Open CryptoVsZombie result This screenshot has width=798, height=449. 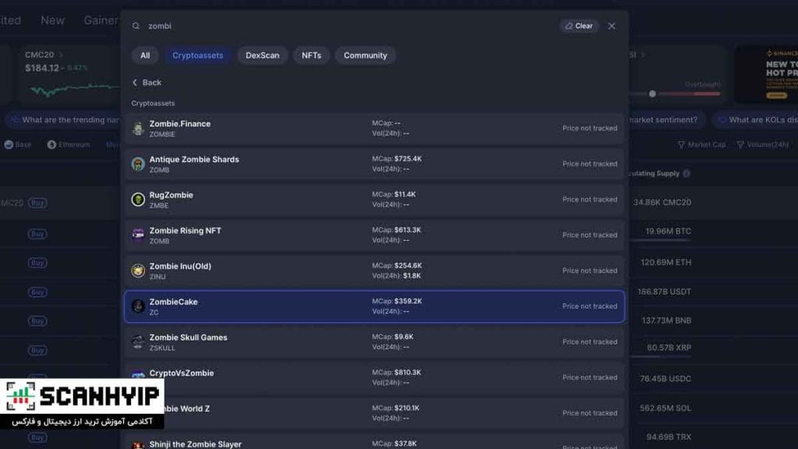tap(374, 378)
